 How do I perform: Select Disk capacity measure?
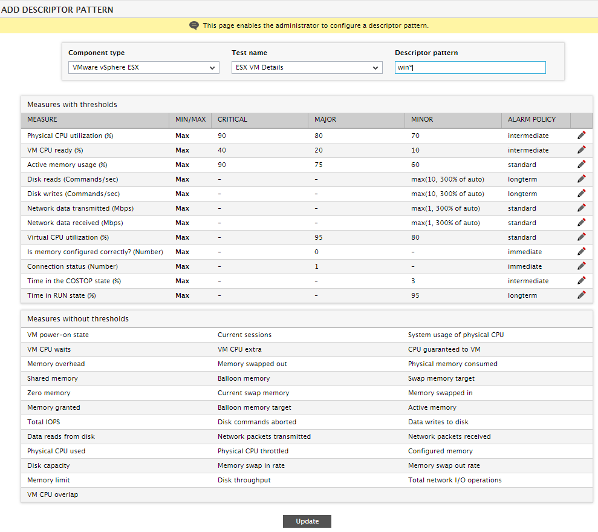48,465
